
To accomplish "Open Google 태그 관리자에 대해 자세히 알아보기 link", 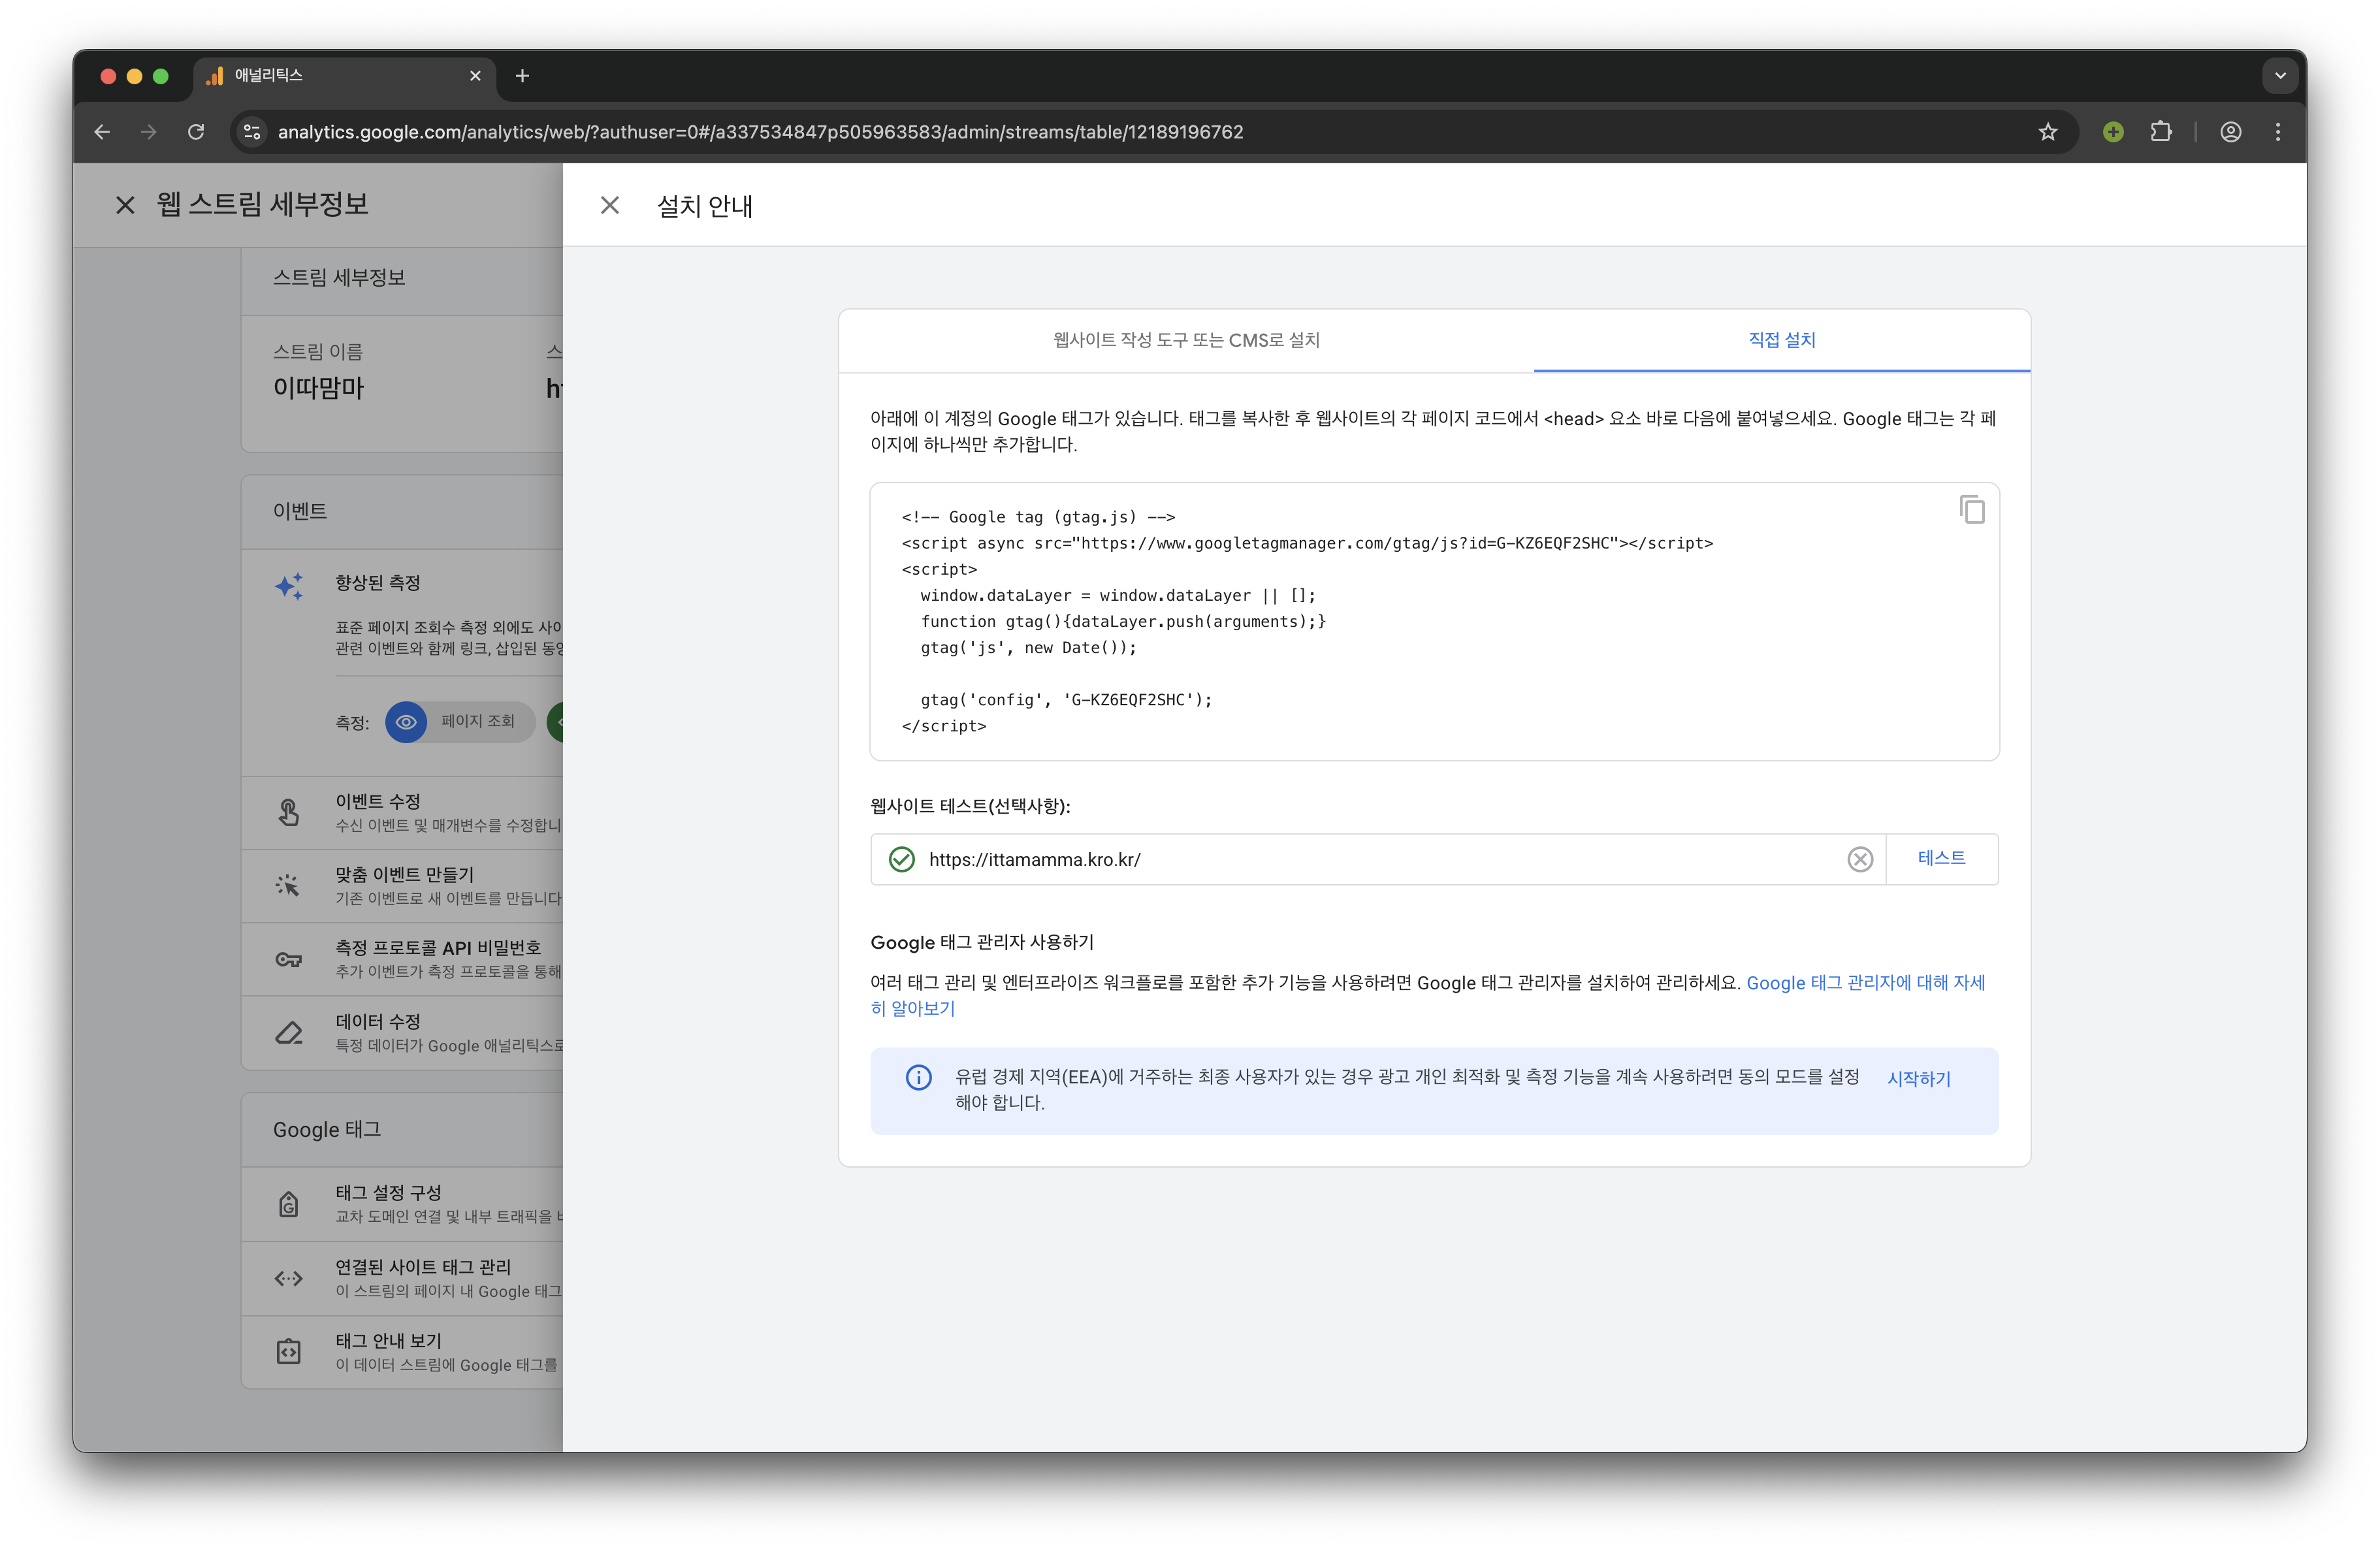I will 1865,983.
